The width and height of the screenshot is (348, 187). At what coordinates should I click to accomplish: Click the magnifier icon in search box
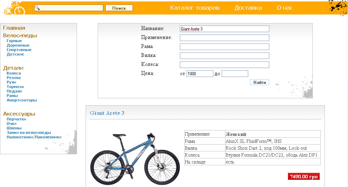[37, 8]
